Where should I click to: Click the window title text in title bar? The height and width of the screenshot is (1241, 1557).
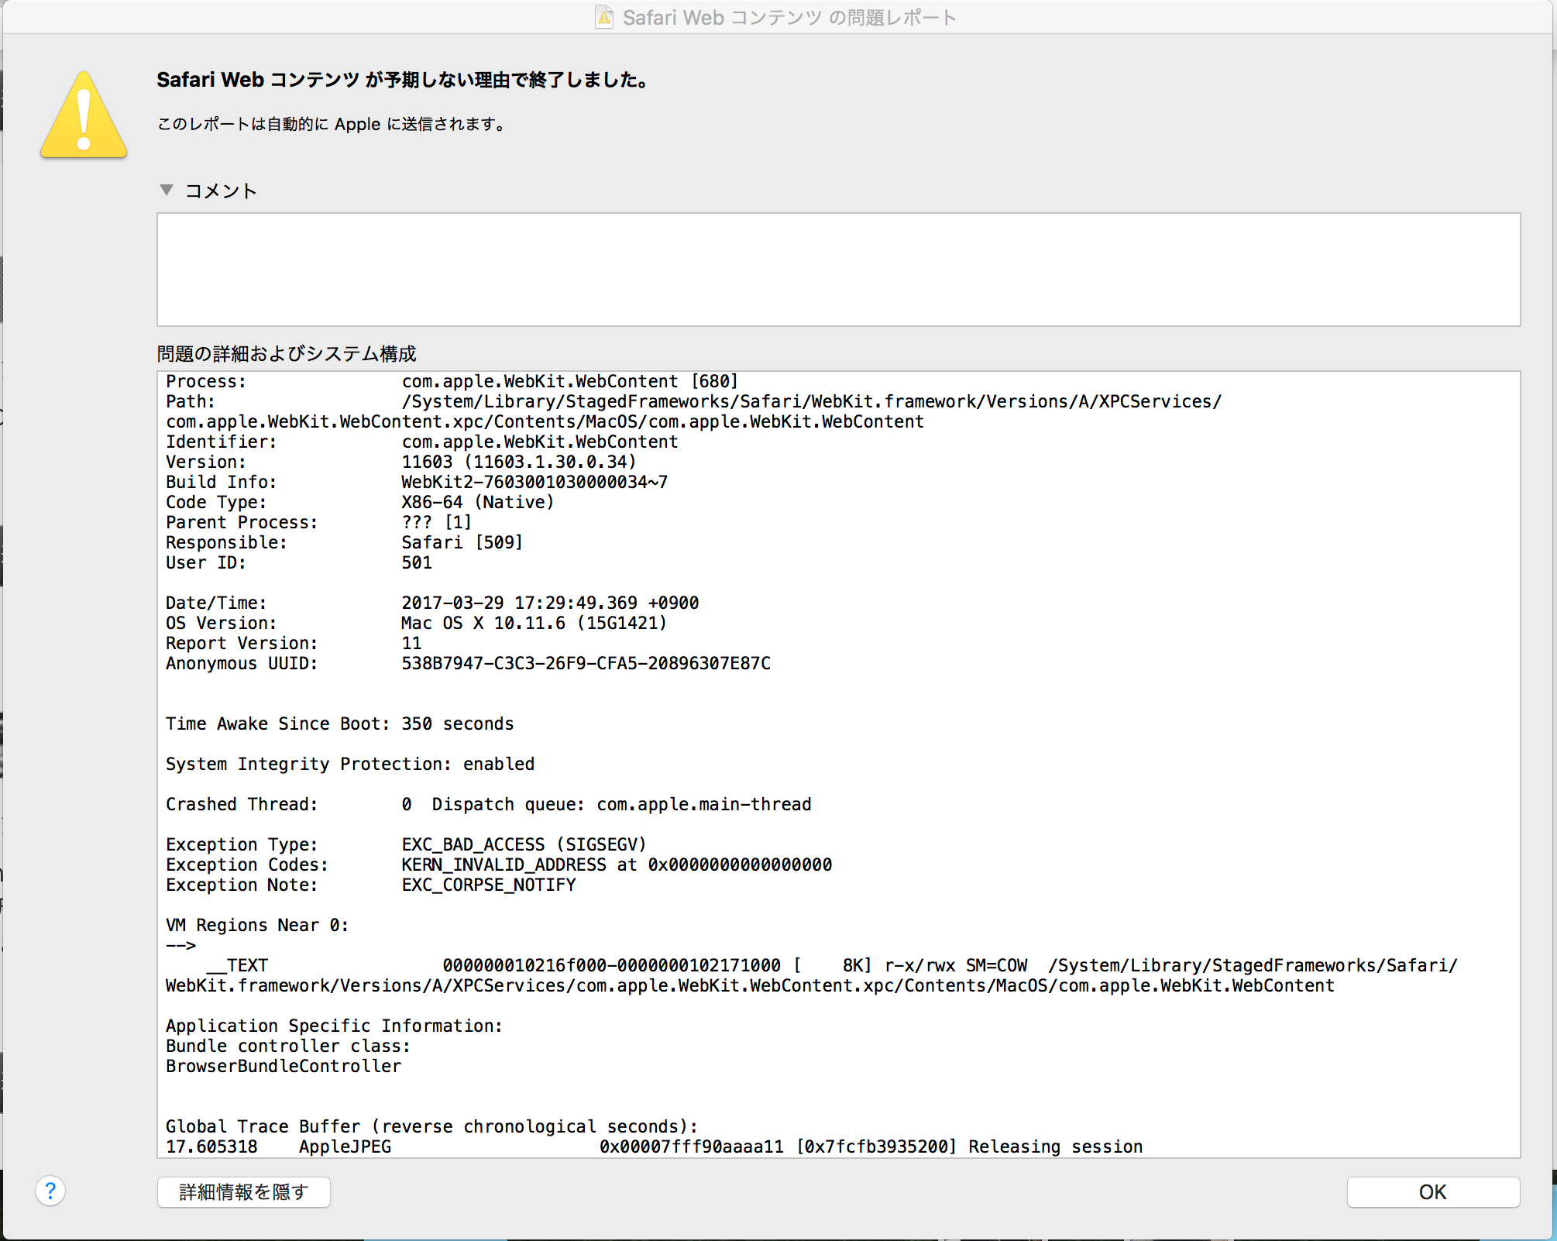coord(789,17)
